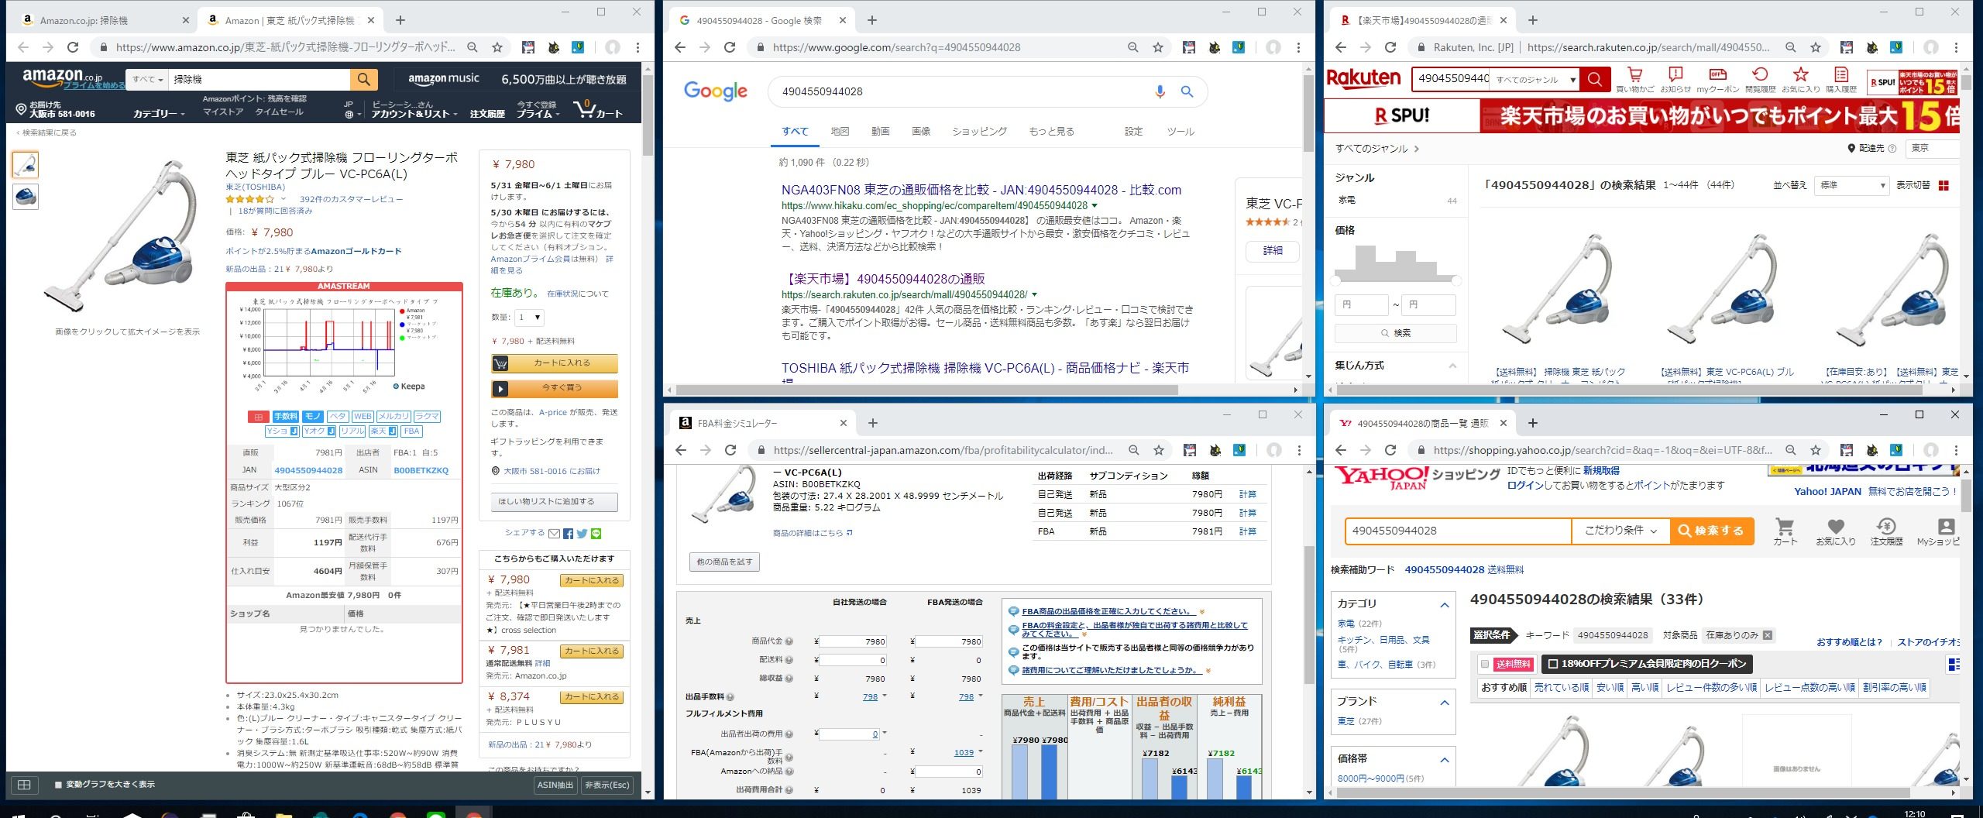Check the 送料無料 free shipping checkbox

[1485, 664]
